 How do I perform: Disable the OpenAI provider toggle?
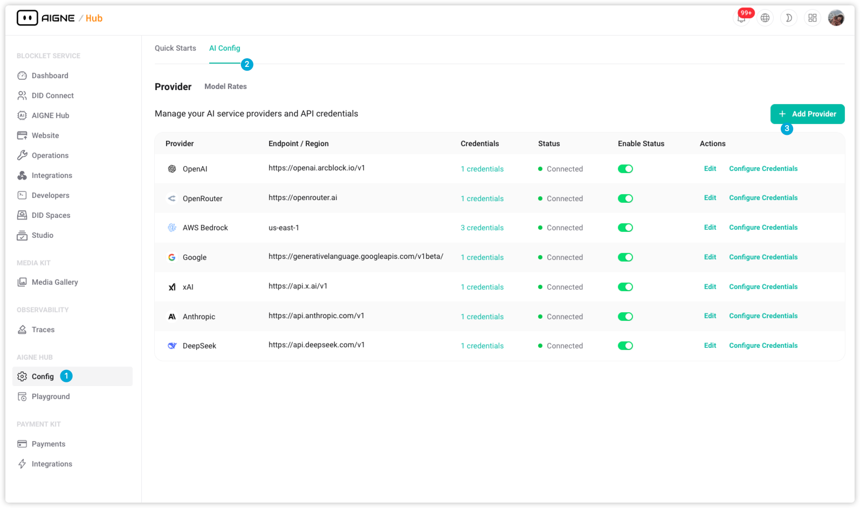625,169
